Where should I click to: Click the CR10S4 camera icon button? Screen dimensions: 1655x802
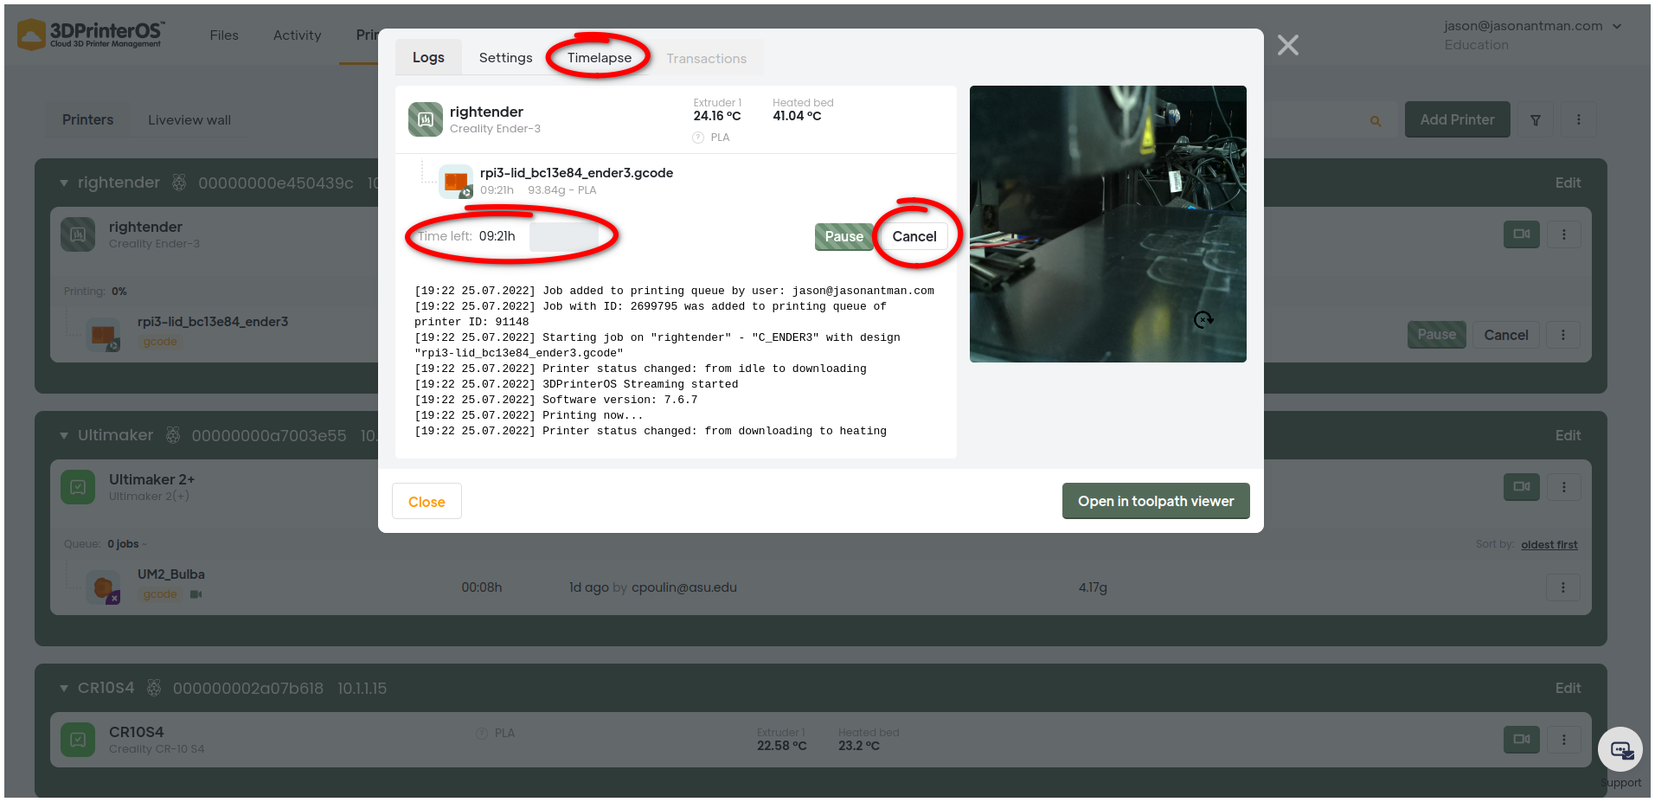(1521, 740)
